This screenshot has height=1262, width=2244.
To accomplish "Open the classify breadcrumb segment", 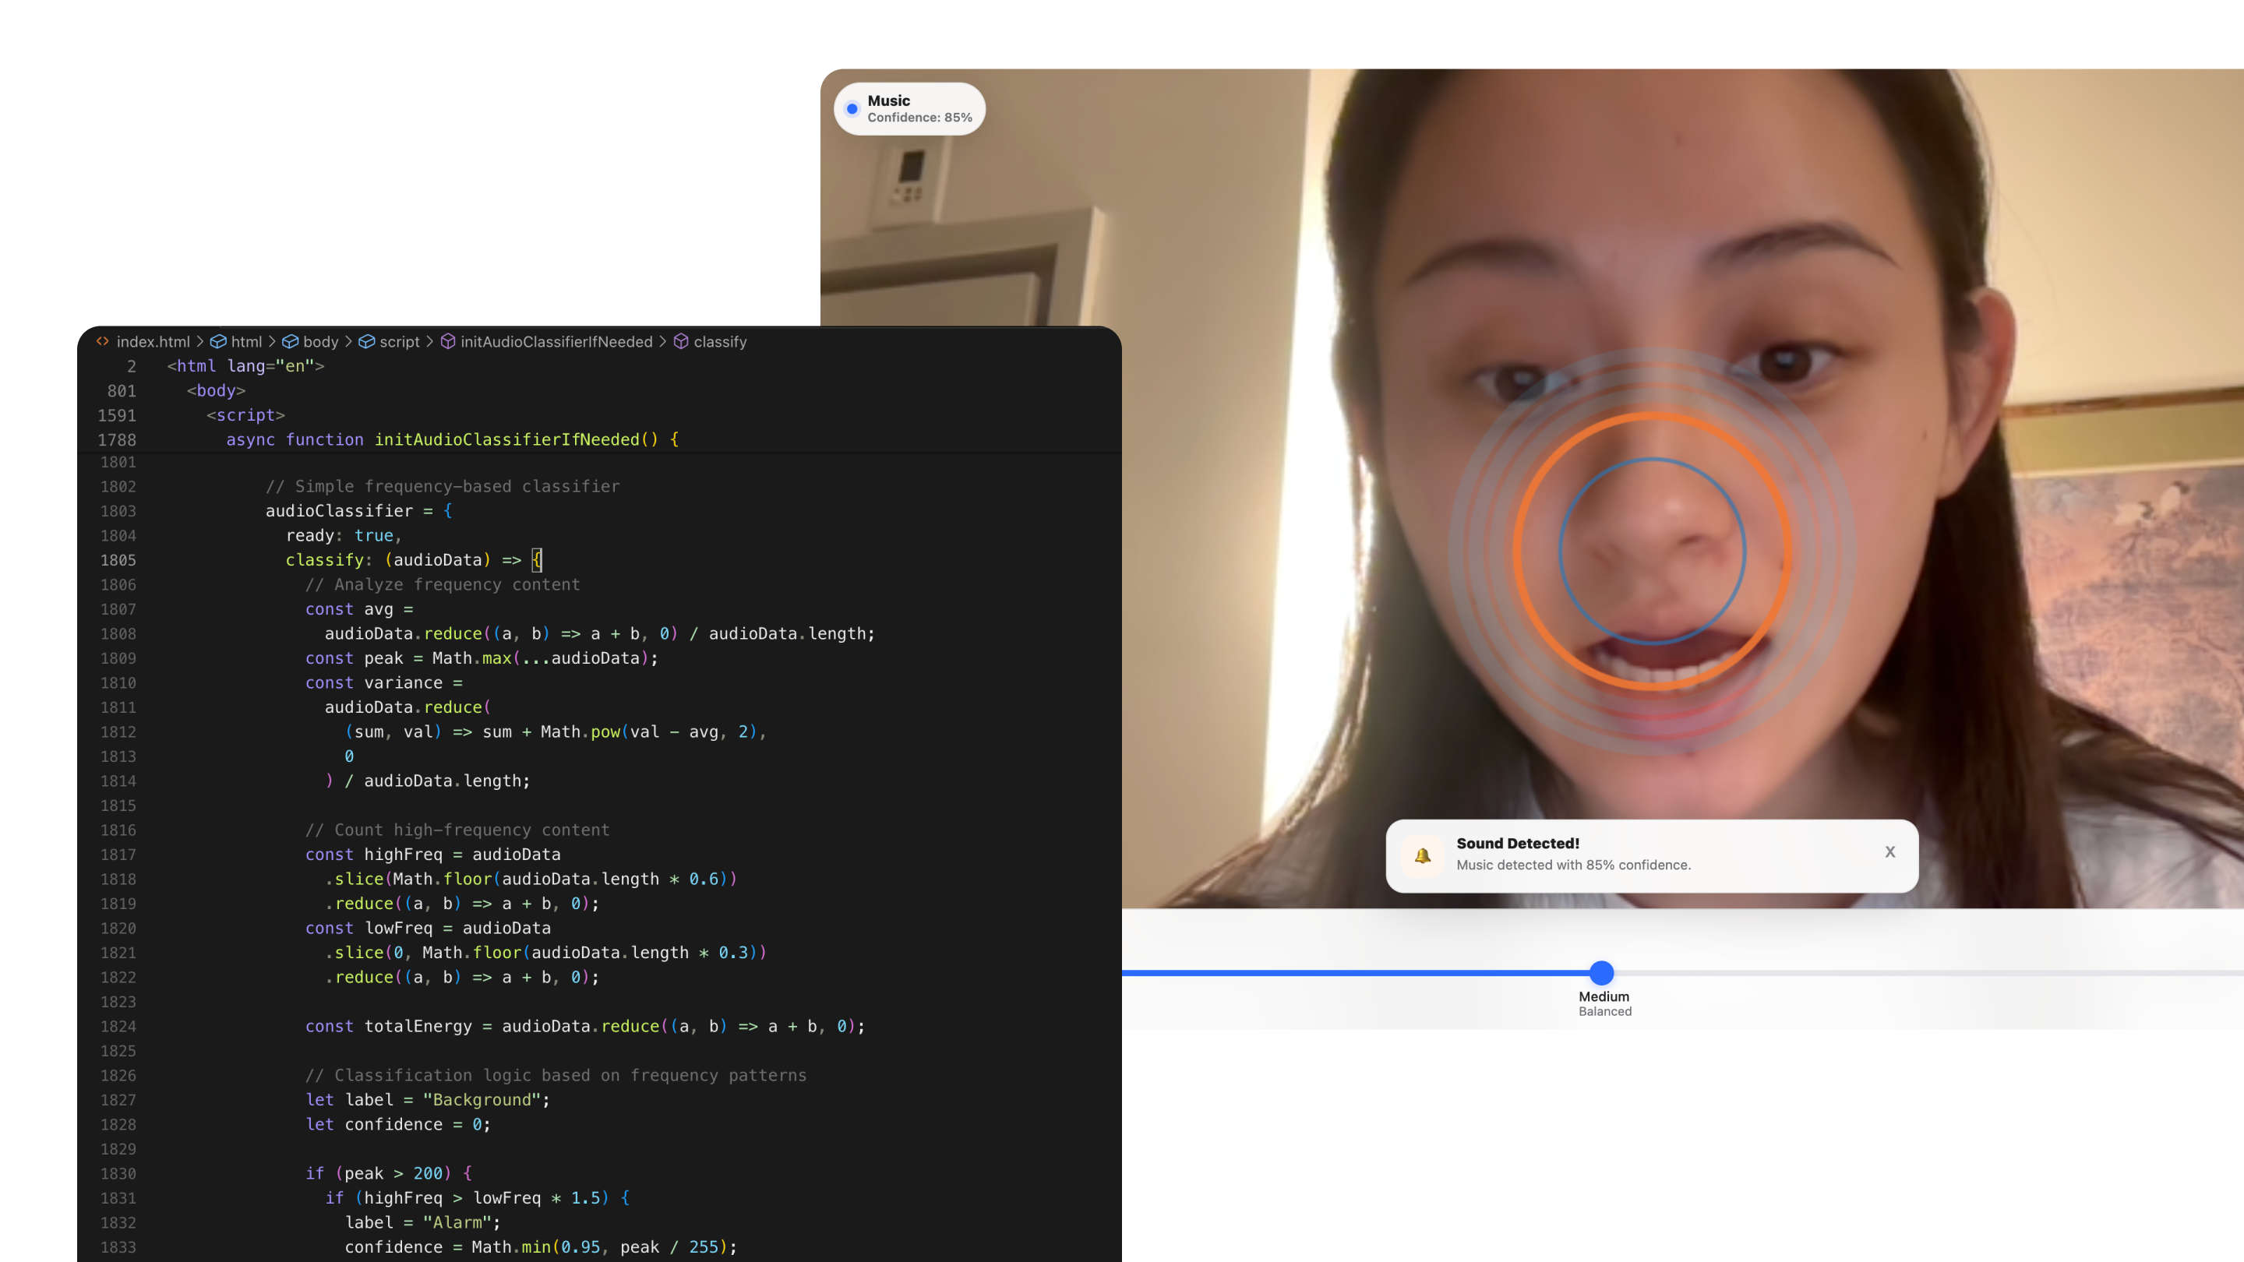I will (721, 341).
